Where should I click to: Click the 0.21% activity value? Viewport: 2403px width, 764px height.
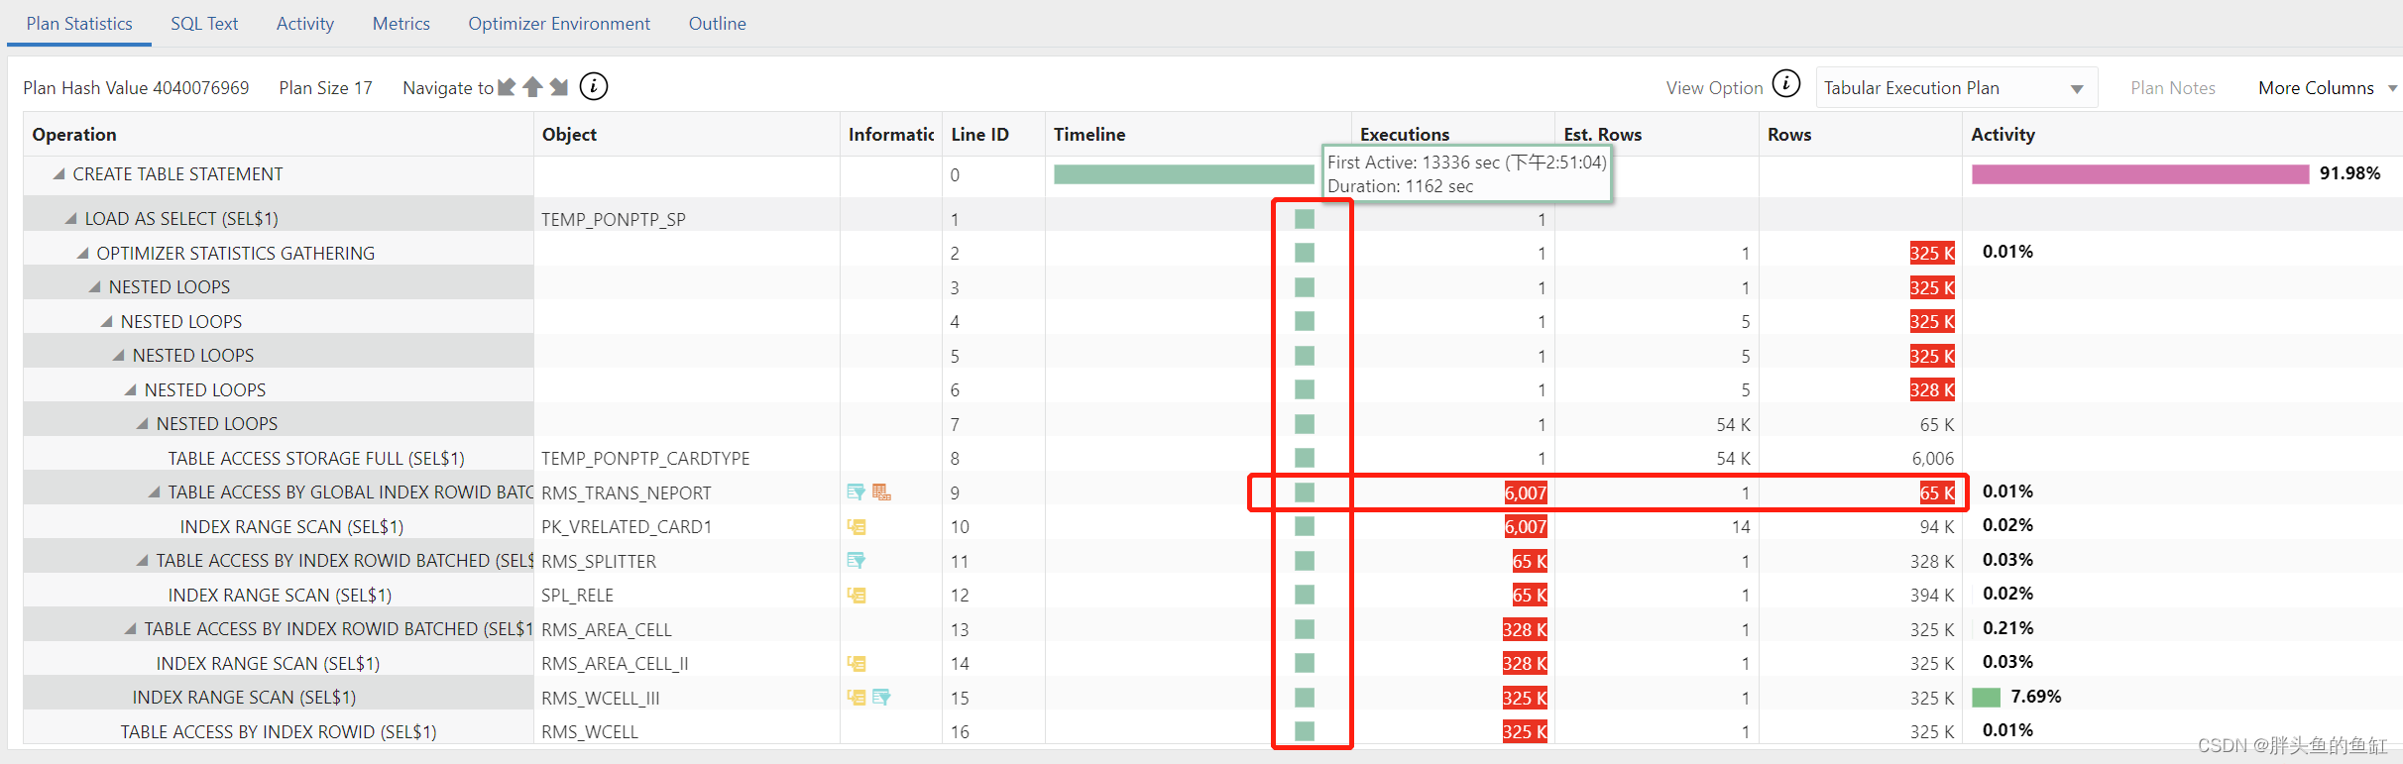click(2007, 628)
